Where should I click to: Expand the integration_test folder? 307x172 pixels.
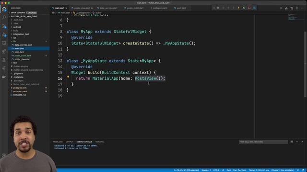pyautogui.click(x=21, y=34)
